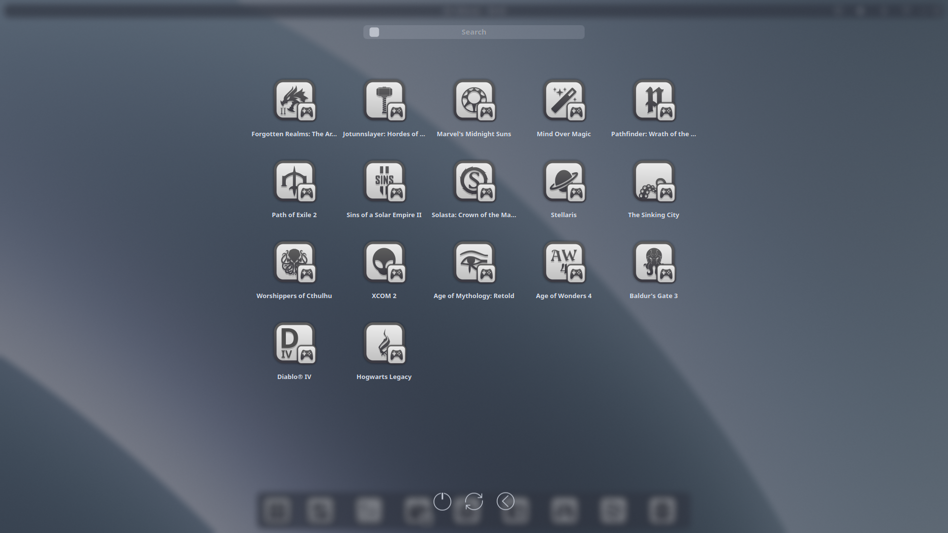The height and width of the screenshot is (533, 948).
Task: Launch Sins of a Solar Empire II
Action: point(384,181)
